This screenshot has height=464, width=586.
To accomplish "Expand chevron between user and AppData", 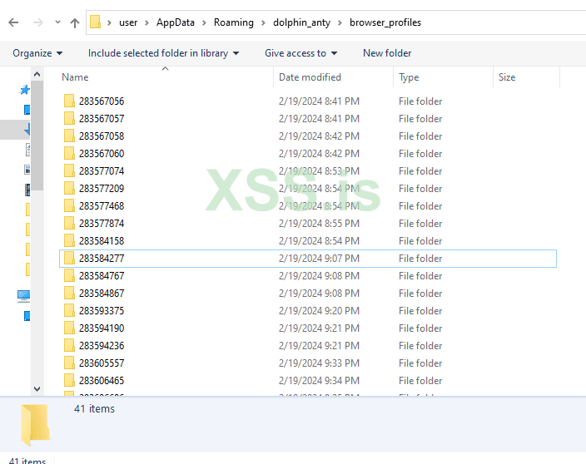I will click(x=146, y=22).
